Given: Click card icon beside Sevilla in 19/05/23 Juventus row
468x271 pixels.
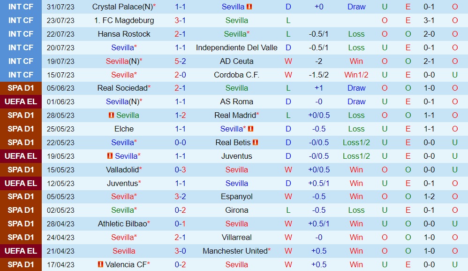Looking at the screenshot, I should (x=110, y=156).
